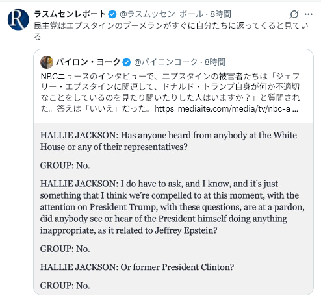Click the @ラスムッセン_ポール handle
This screenshot has height=298, width=321.
click(x=162, y=14)
